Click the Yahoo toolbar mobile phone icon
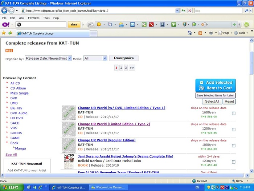 point(162,24)
